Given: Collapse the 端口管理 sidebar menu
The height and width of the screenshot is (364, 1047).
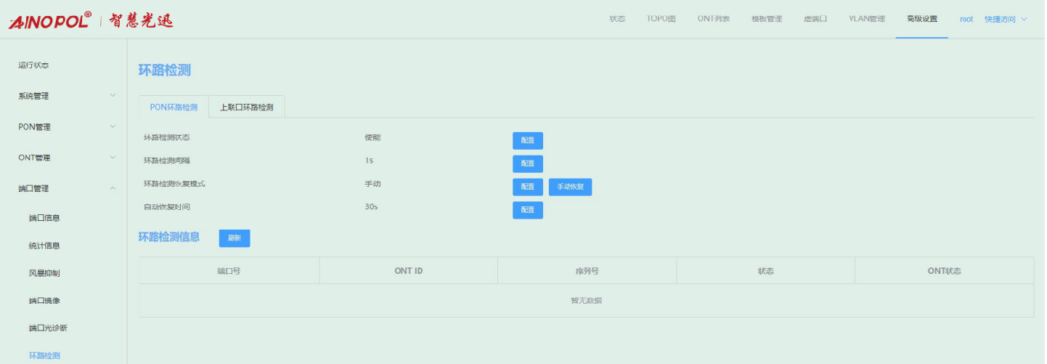Looking at the screenshot, I should tap(66, 188).
